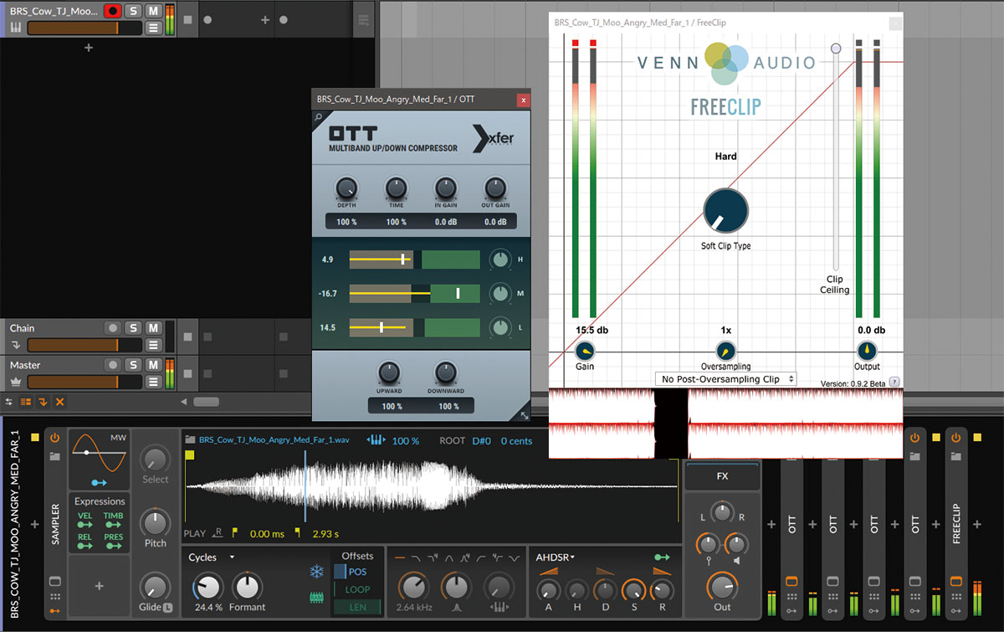
Task: Solo the Chain track
Action: coord(133,328)
